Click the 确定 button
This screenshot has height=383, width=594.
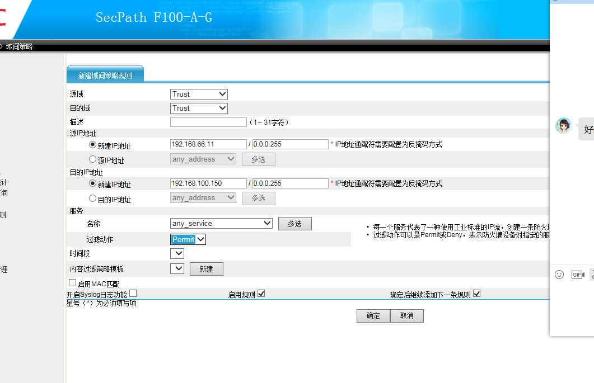coord(373,316)
